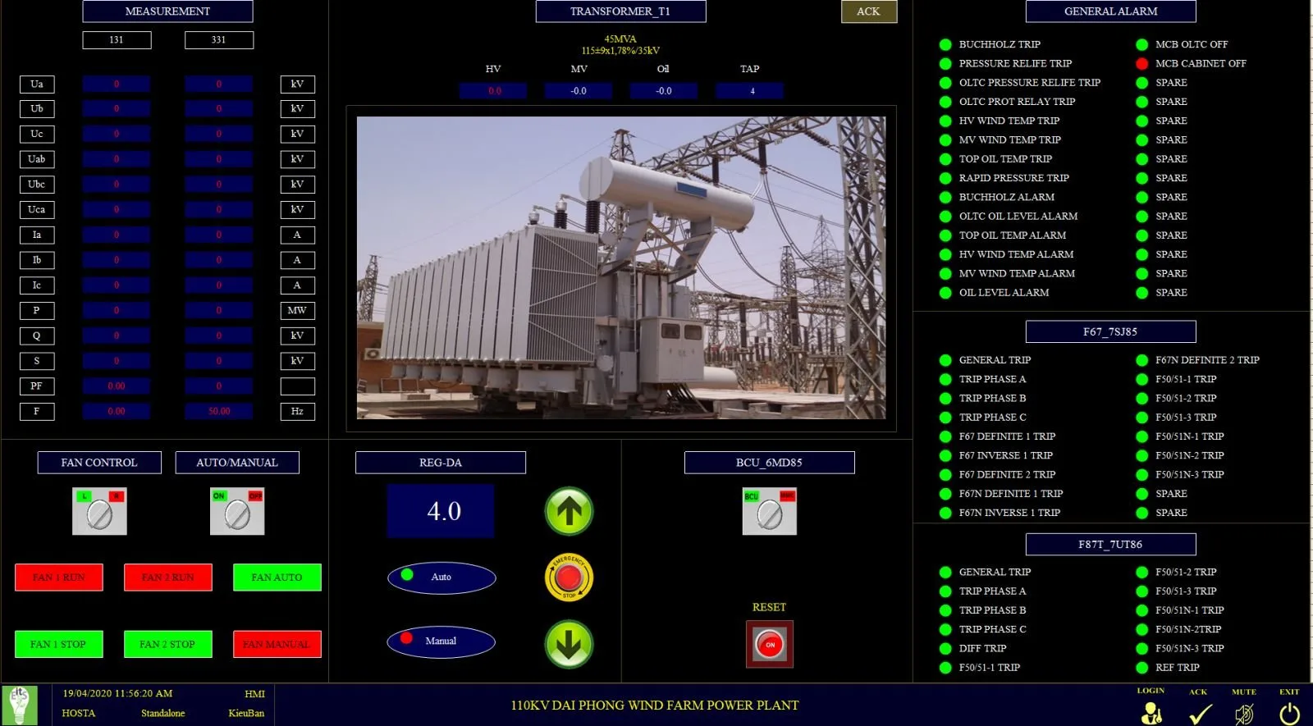Select Manual mode in REG-DA
Image resolution: width=1313 pixels, height=726 pixels.
441,642
